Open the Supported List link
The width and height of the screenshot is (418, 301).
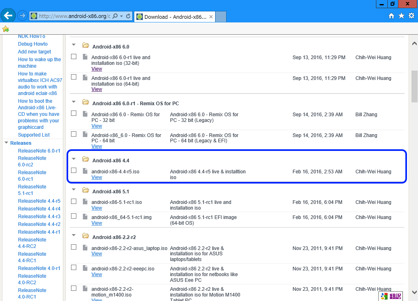click(x=34, y=135)
